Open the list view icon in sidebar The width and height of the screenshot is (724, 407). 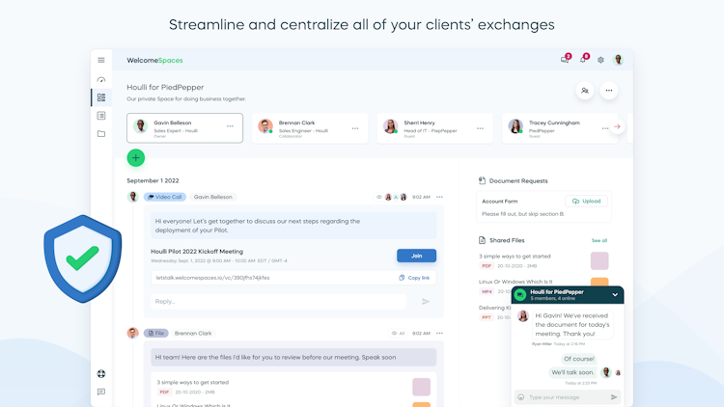(101, 116)
